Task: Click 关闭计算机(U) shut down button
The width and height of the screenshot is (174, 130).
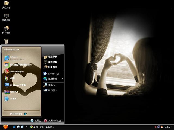Action: pyautogui.click(x=52, y=121)
